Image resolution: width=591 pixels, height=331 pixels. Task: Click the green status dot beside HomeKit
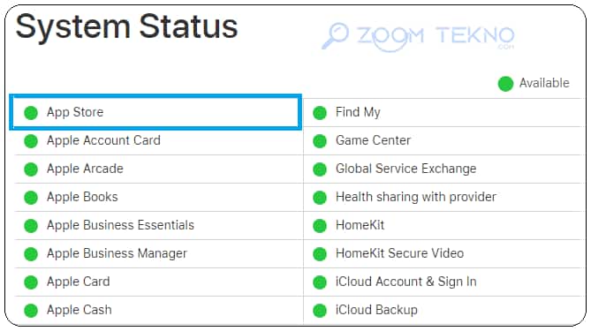pyautogui.click(x=320, y=226)
